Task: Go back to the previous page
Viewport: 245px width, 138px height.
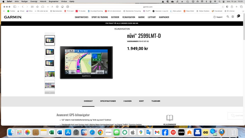Action: click(x=23, y=7)
